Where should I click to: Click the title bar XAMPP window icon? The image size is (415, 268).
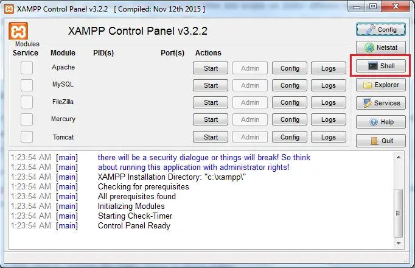9,7
